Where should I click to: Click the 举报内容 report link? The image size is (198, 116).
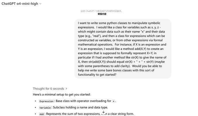click(x=102, y=14)
